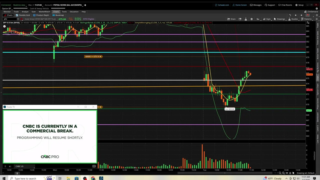The height and width of the screenshot is (180, 320).
Task: Click the SPY symbol input field
Action: [x=9, y=19]
